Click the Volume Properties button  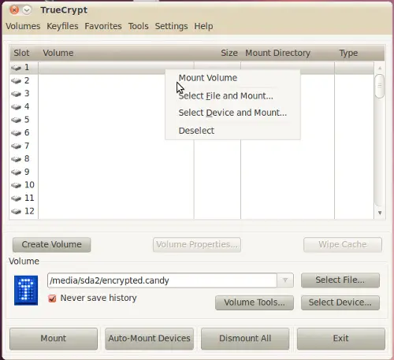pyautogui.click(x=197, y=245)
